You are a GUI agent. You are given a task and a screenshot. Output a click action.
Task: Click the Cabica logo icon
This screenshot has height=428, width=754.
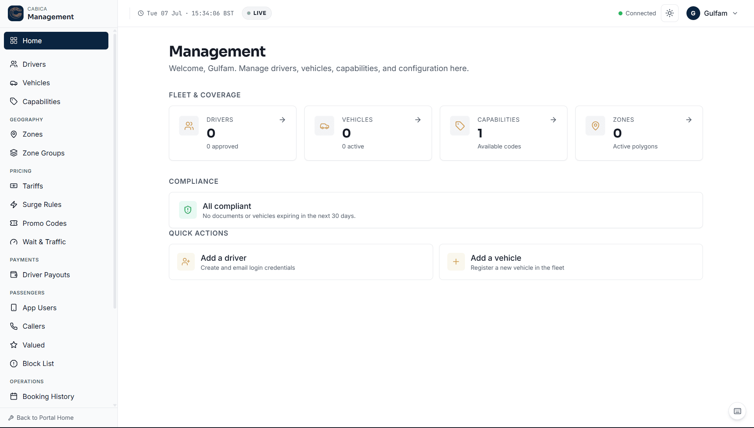pyautogui.click(x=16, y=13)
